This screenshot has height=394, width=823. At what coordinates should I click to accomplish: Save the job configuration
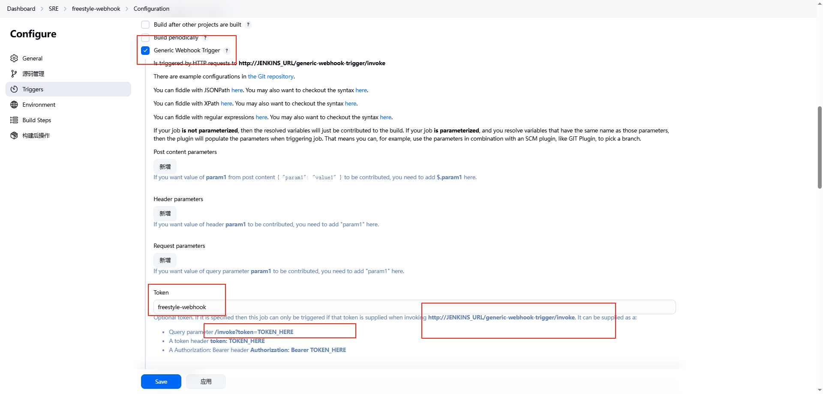(161, 382)
